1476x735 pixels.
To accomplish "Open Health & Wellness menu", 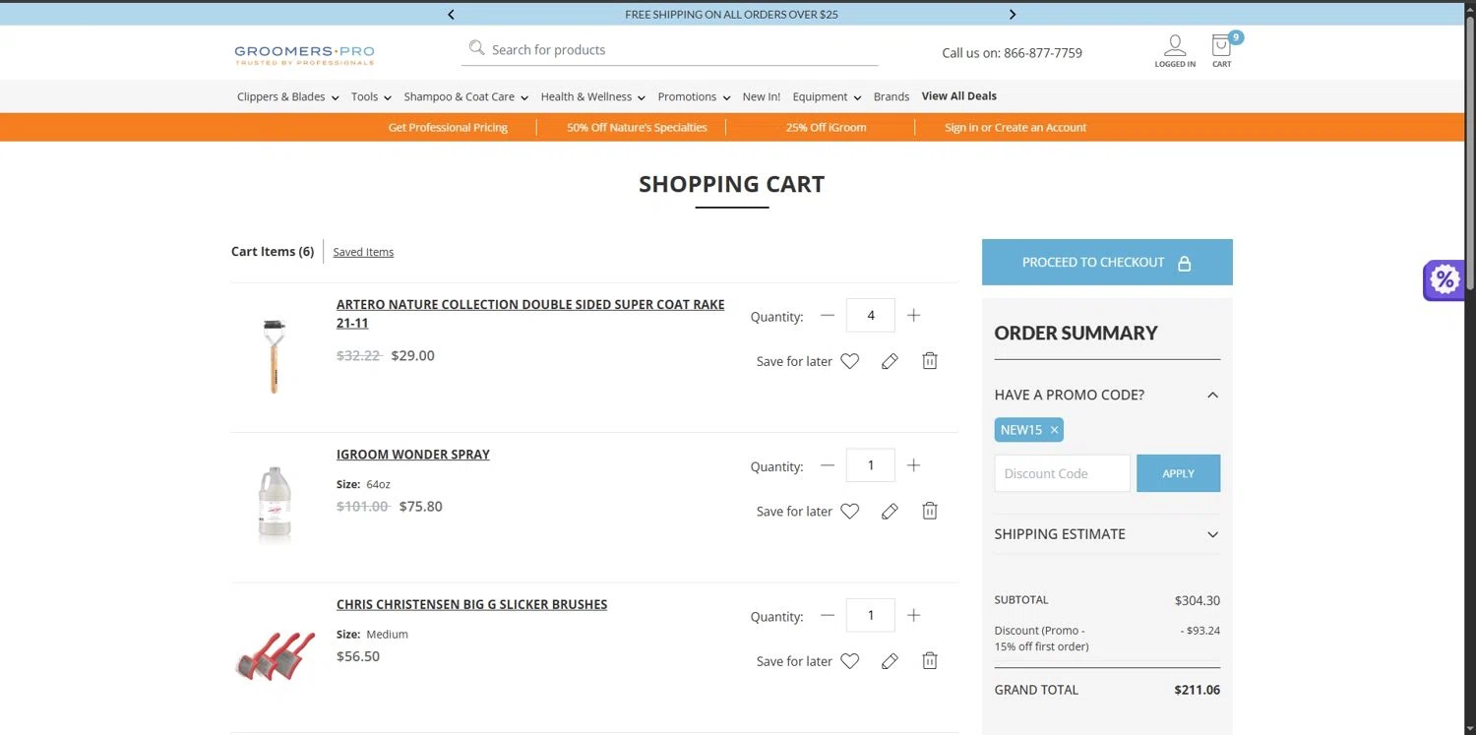I will [592, 96].
